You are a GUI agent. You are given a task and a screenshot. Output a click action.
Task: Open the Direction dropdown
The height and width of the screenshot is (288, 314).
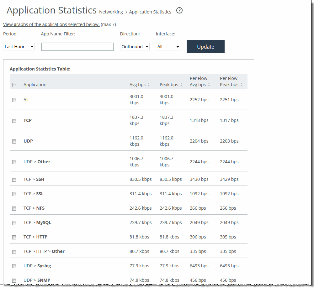pos(135,47)
